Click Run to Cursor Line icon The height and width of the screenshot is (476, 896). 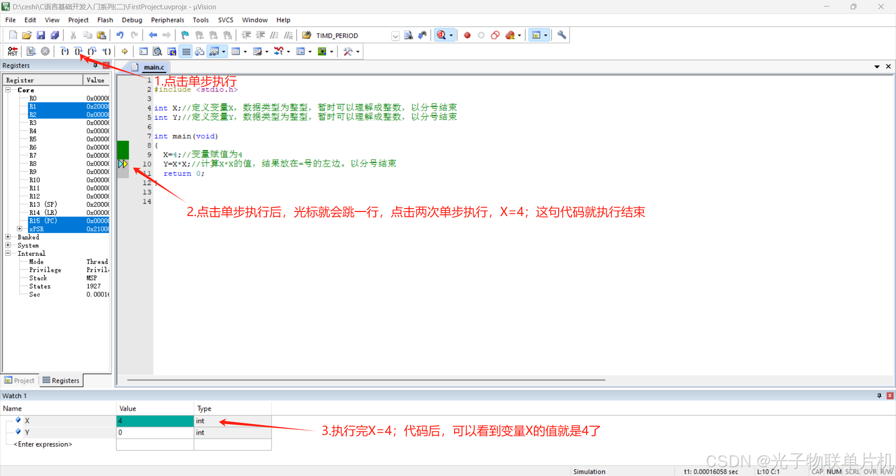[x=106, y=51]
